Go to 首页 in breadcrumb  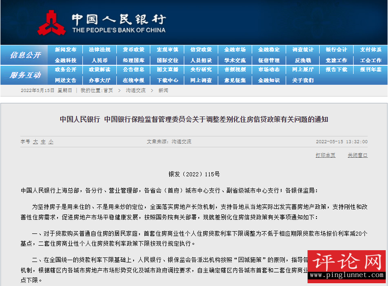click(x=108, y=90)
